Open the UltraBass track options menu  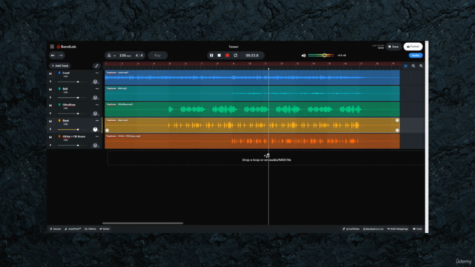(x=97, y=105)
